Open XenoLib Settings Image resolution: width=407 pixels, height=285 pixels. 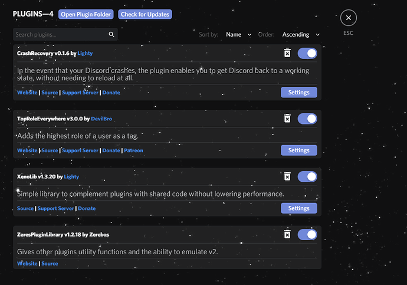298,208
